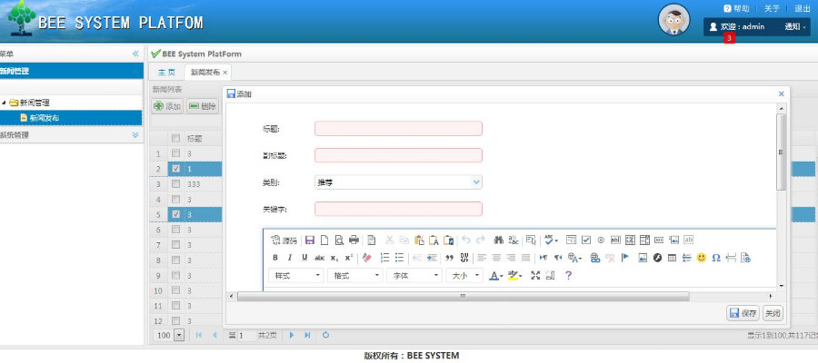Open the page size dropdown showing 100
The width and height of the screenshot is (818, 363).
[x=179, y=336]
